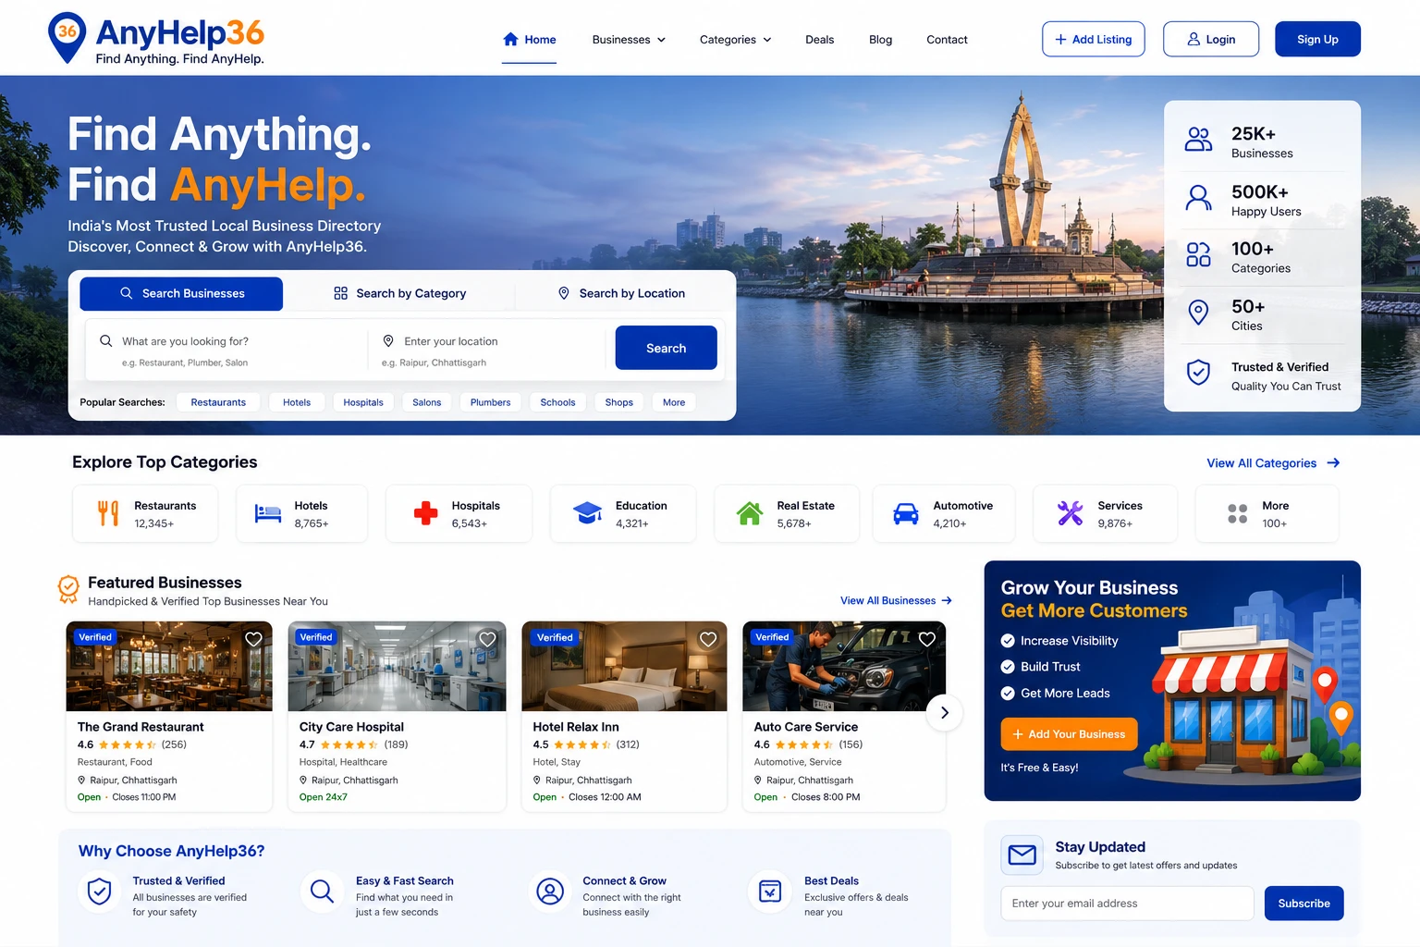The image size is (1420, 947).
Task: Favorite City Care Hospital with heart icon
Action: (487, 639)
